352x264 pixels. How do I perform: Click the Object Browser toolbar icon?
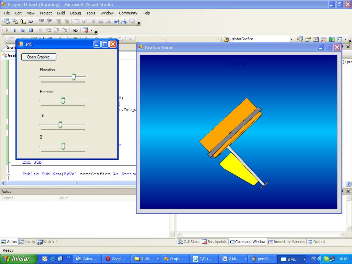(x=316, y=39)
